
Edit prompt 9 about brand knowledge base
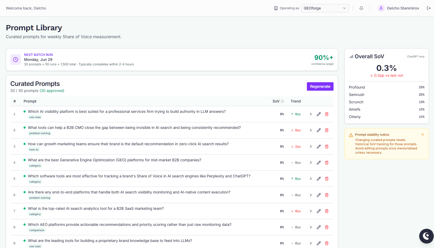click(319, 243)
